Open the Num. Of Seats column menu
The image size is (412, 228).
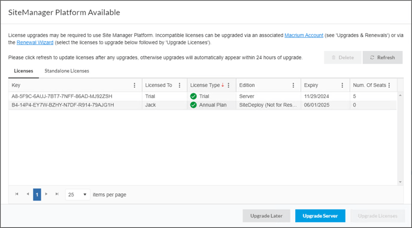[x=389, y=85]
